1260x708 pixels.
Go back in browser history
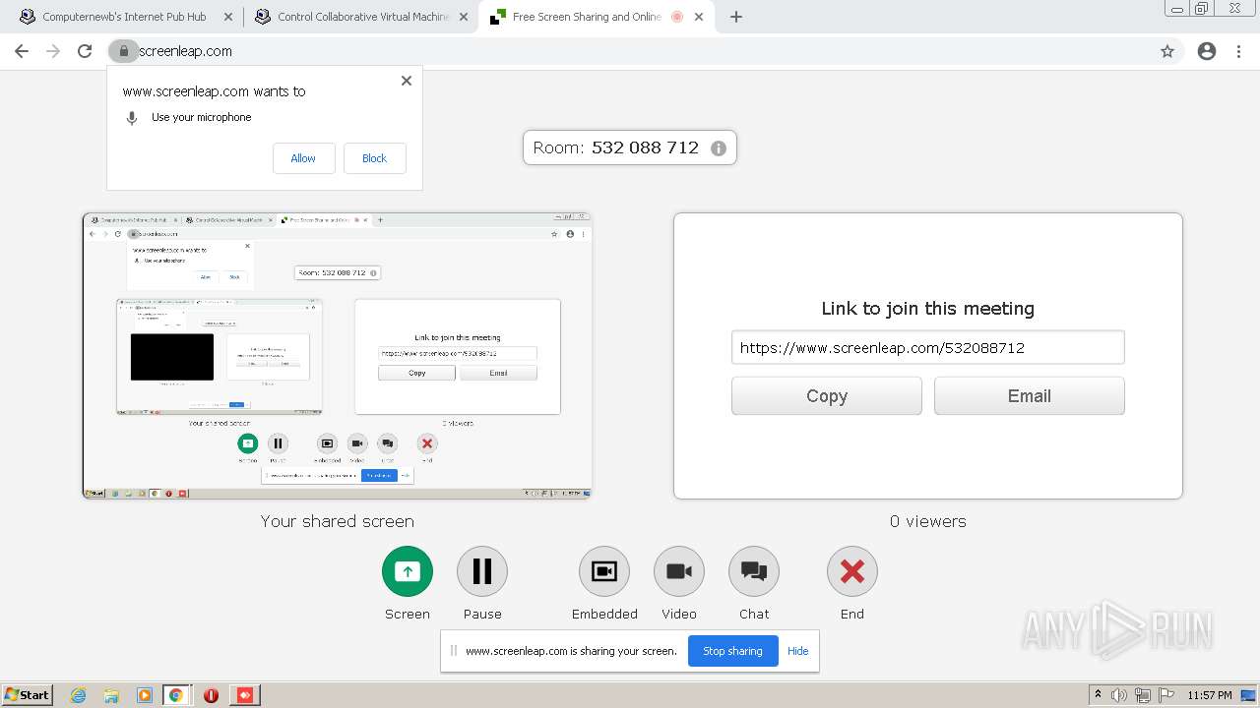(22, 51)
